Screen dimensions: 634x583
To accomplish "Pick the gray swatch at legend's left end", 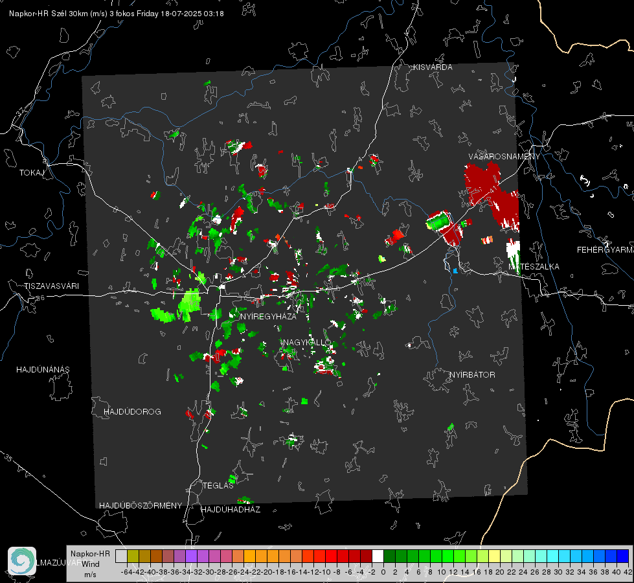I will point(121,556).
